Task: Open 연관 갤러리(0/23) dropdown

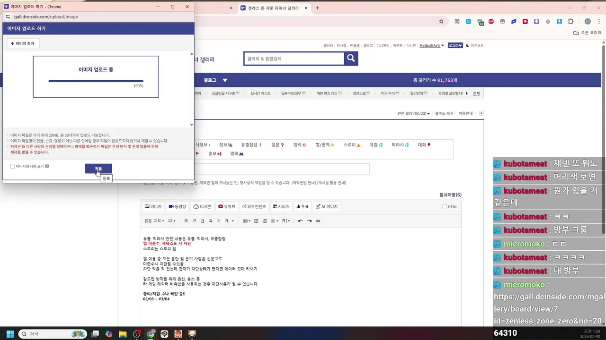Action: coord(414,113)
